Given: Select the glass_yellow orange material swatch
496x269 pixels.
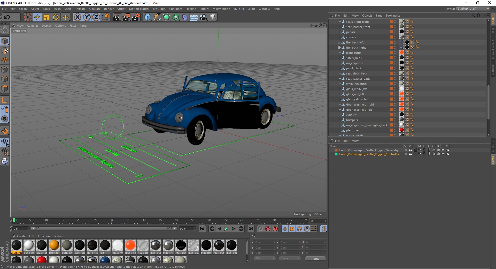Looking at the screenshot, I should point(130,245).
